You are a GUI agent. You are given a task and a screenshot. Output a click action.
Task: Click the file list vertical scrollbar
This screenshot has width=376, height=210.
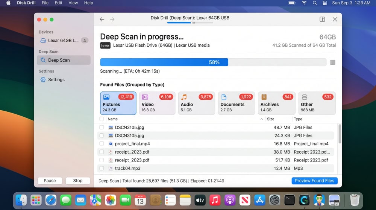[340, 134]
